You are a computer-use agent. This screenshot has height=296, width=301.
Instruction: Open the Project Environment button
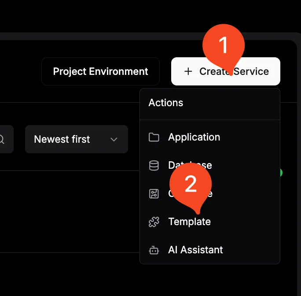pos(100,71)
